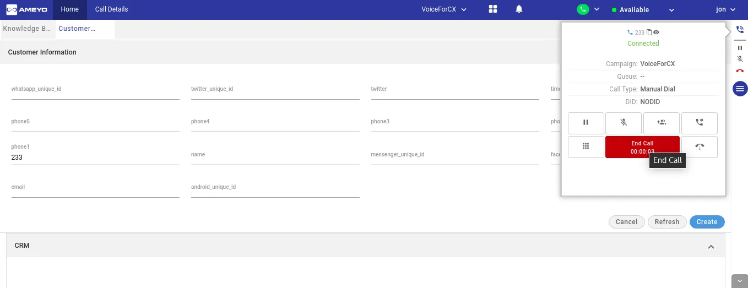This screenshot has width=748, height=288.
Task: Click scroll-down arrow at bottom right
Action: (x=740, y=281)
